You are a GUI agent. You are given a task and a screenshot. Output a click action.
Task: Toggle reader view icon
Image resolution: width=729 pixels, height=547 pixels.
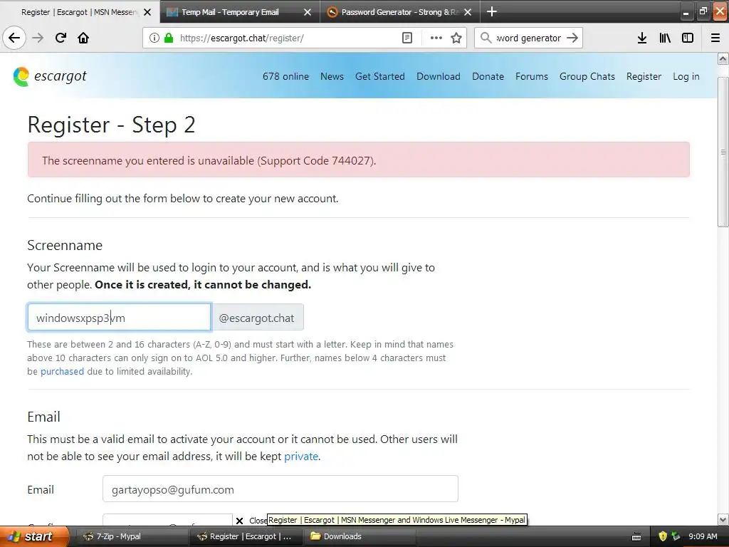pyautogui.click(x=407, y=38)
